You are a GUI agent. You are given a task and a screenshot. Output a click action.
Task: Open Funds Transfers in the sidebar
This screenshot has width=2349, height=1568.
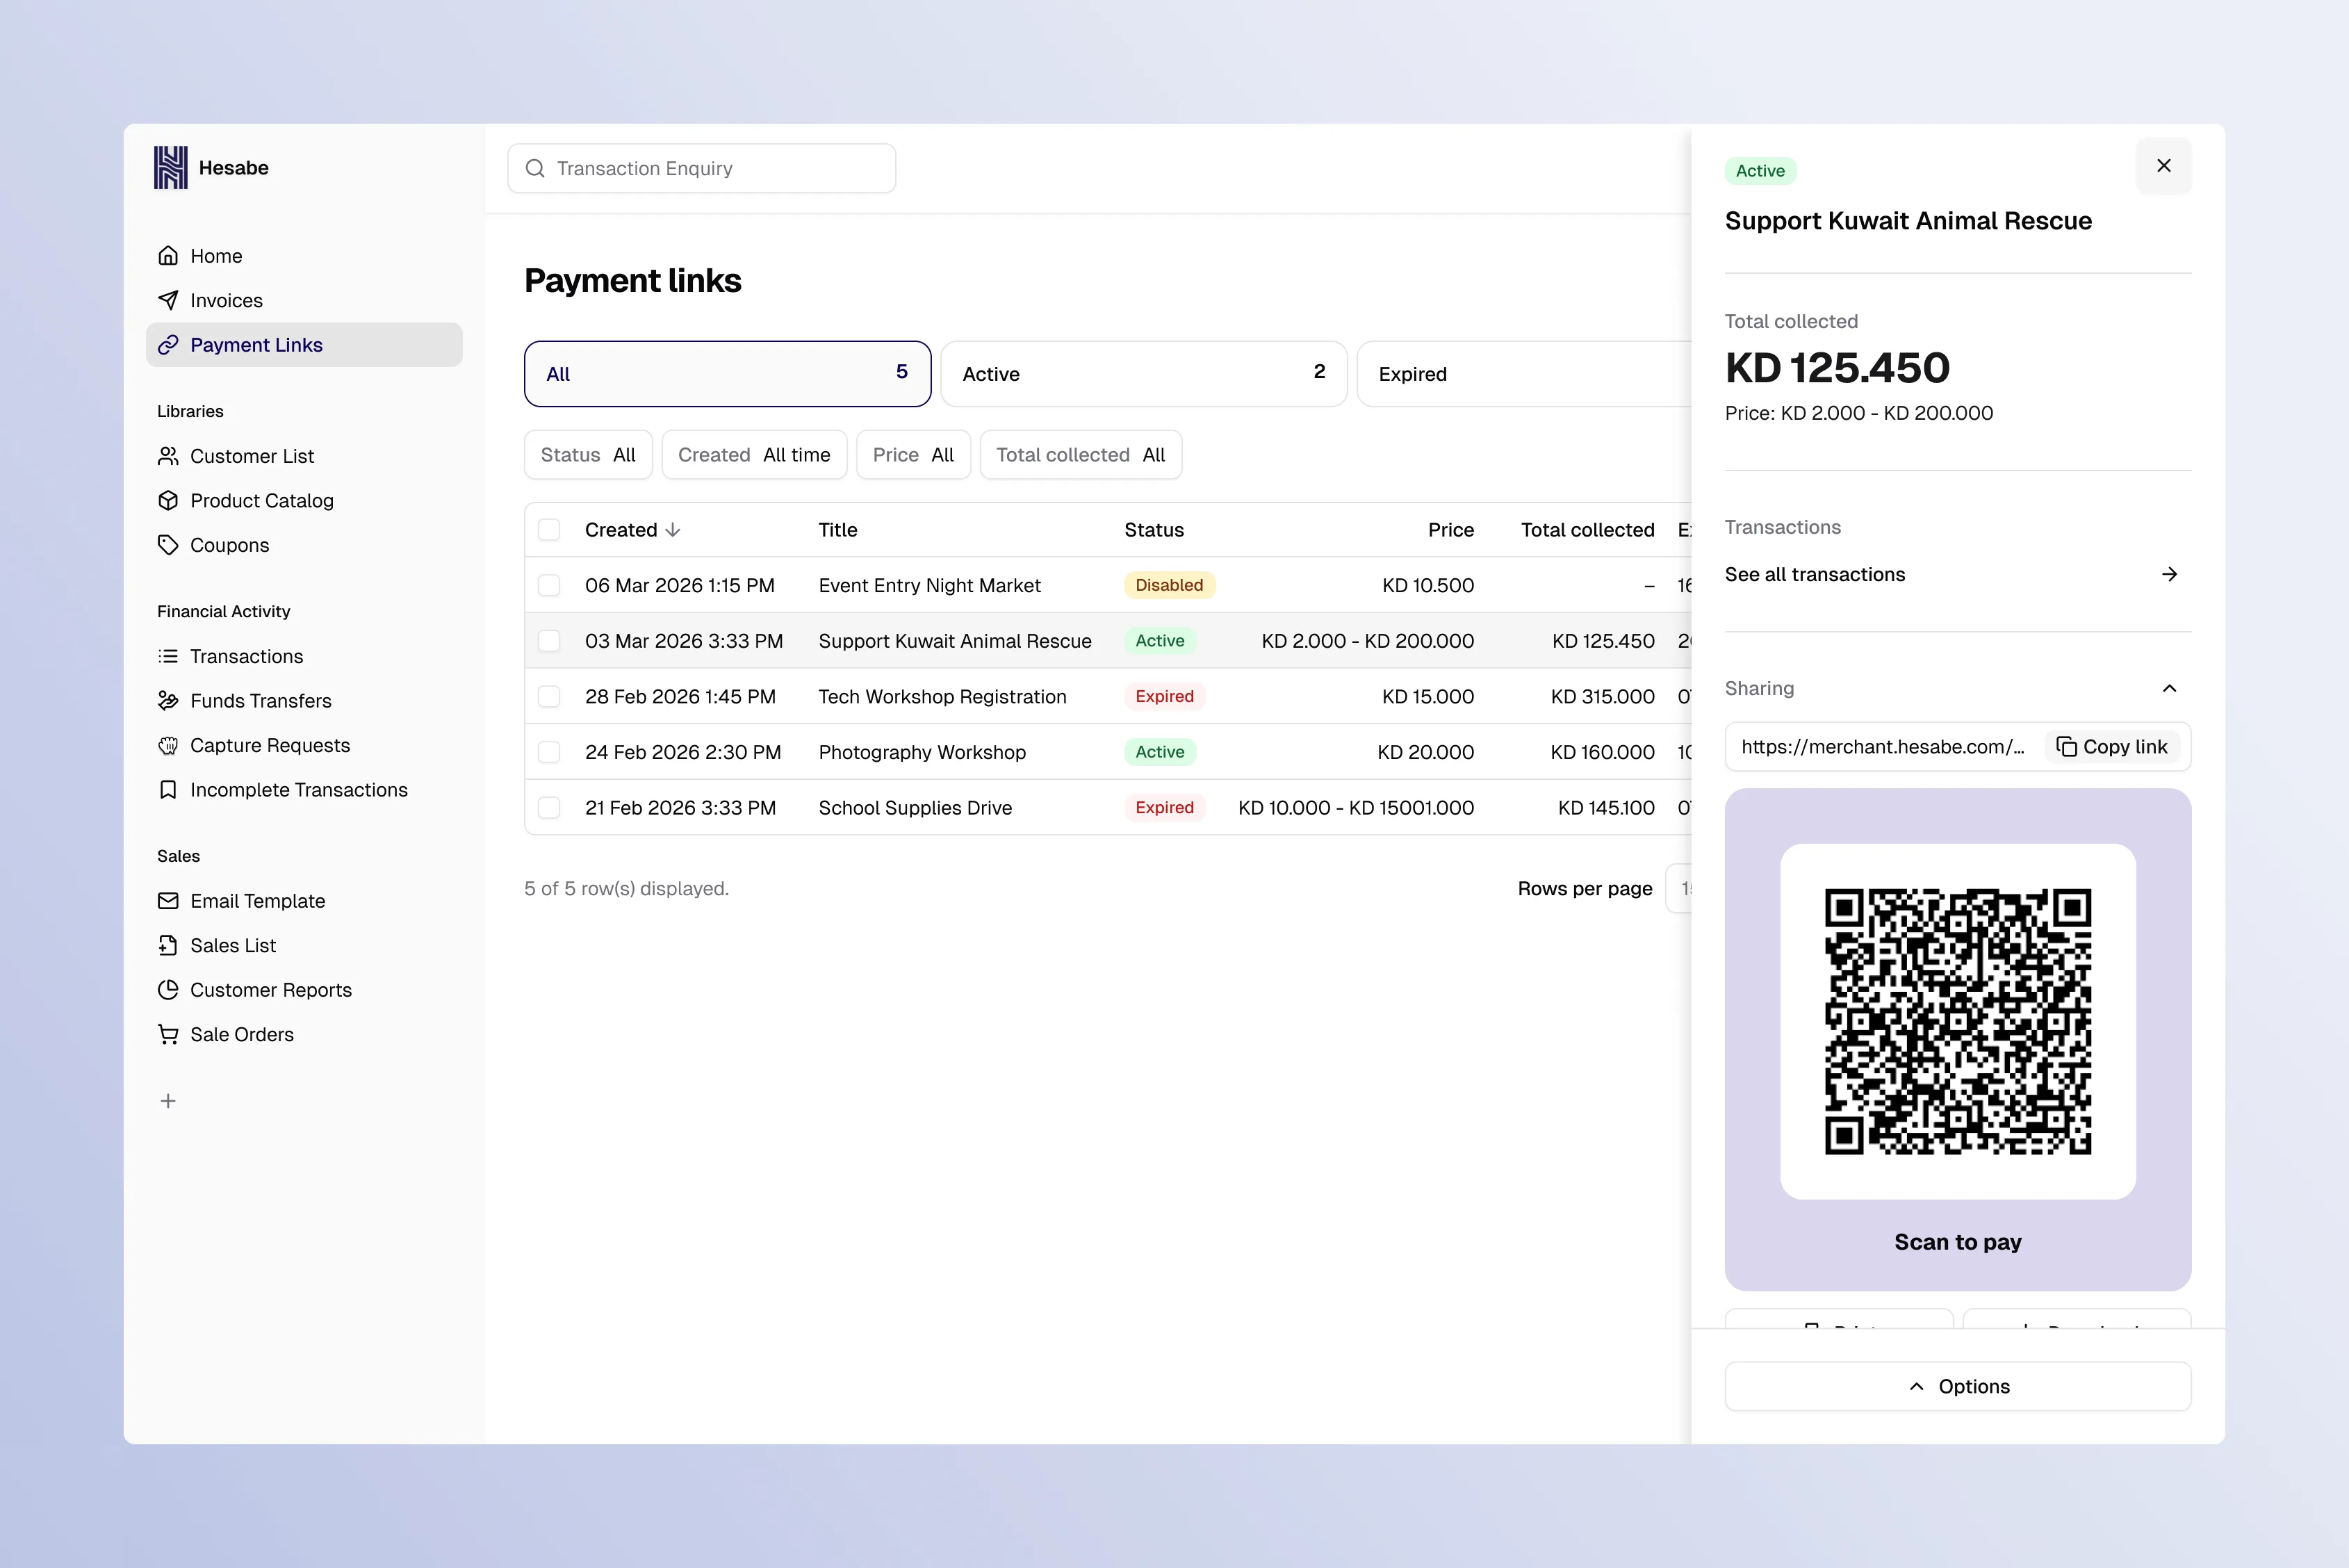tap(304, 700)
